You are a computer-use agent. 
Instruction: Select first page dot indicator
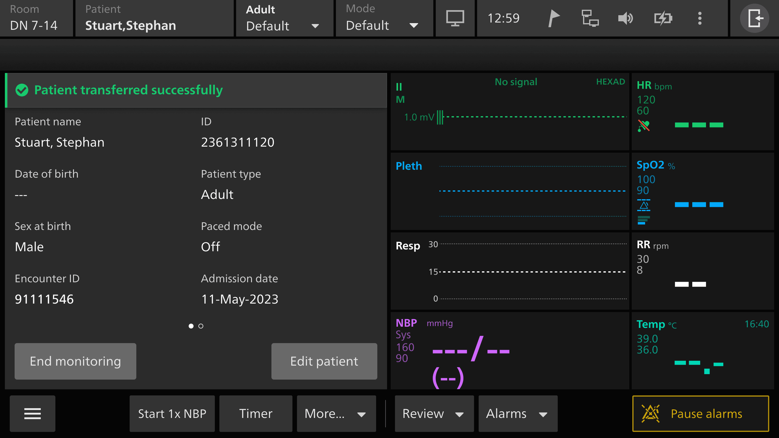[191, 326]
